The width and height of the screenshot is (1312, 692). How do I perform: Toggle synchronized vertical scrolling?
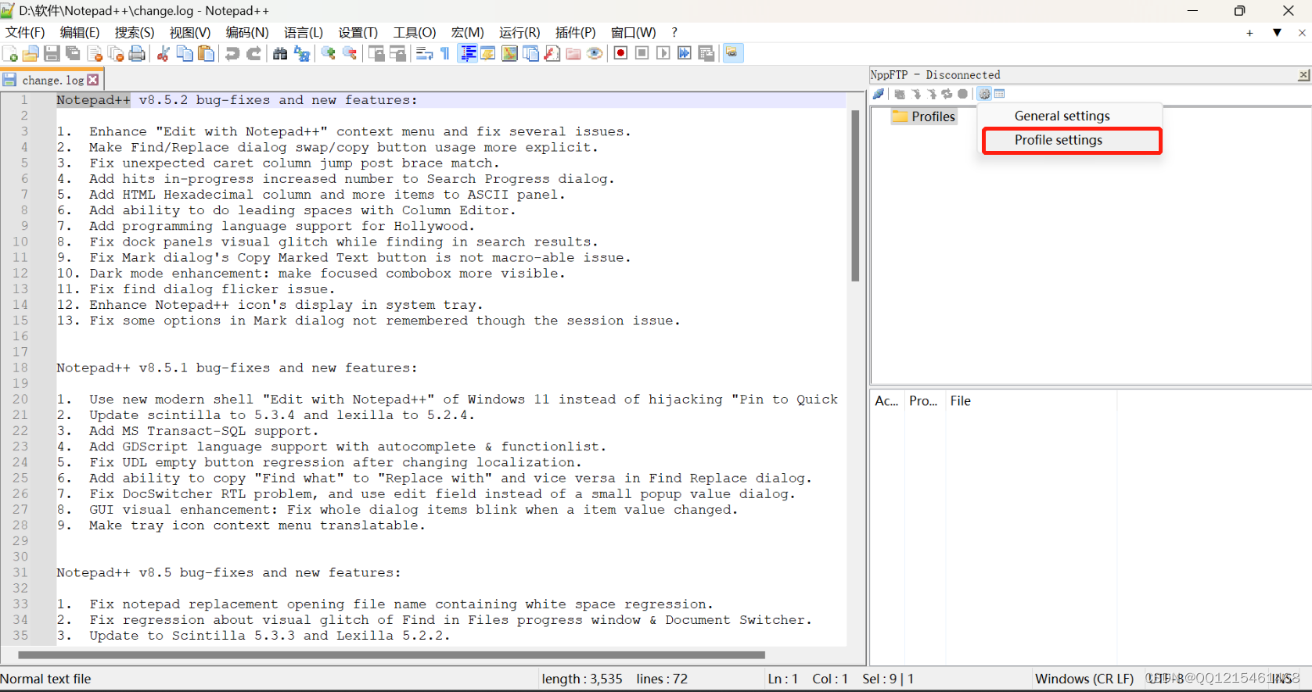click(x=376, y=53)
